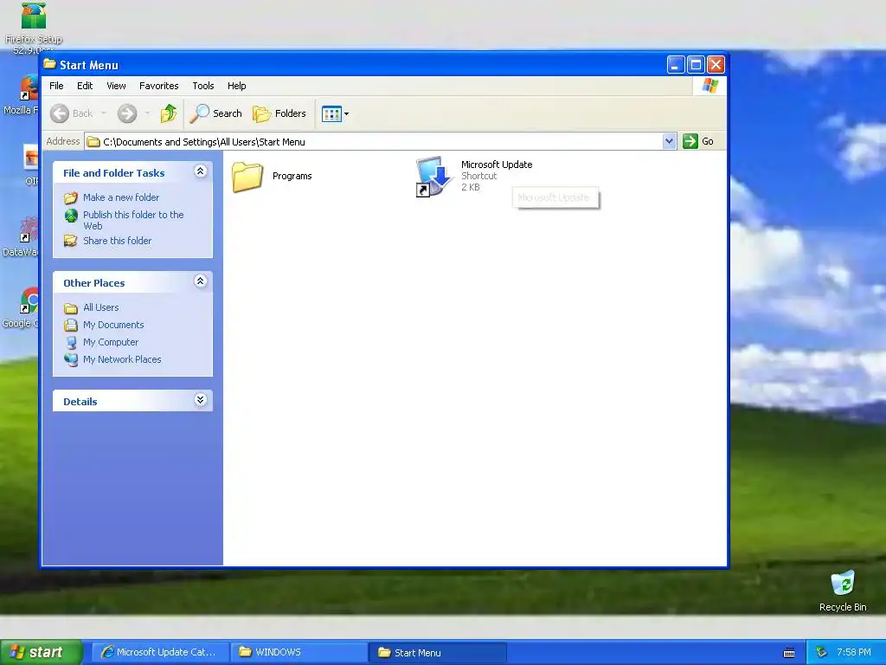Close the Start Menu window
The image size is (886, 665).
(x=716, y=64)
